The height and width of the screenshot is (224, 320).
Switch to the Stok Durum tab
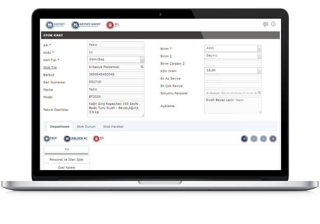click(86, 127)
